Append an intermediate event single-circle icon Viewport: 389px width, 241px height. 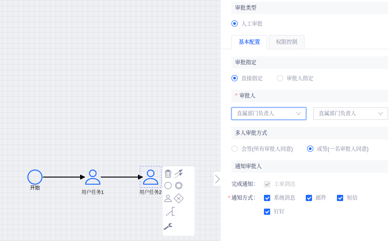[168, 186]
